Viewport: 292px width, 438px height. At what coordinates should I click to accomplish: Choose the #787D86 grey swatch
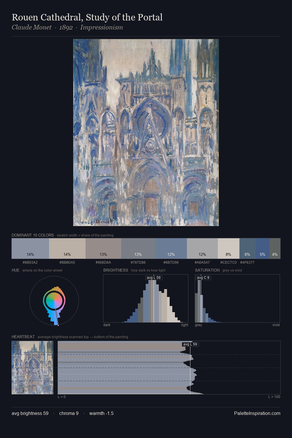coord(138,248)
